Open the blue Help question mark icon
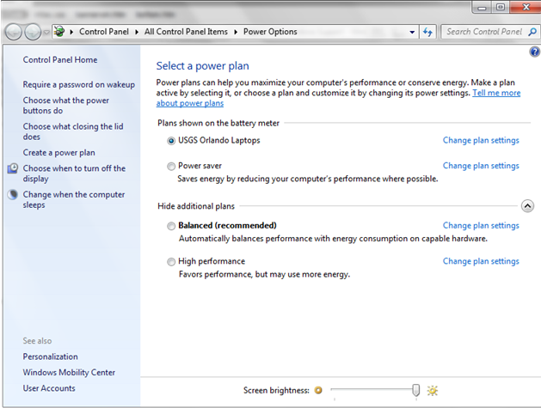This screenshot has height=408, width=541. tap(534, 52)
